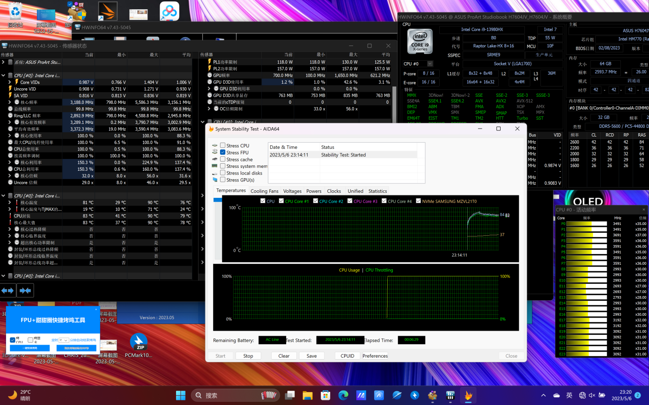Image resolution: width=649 pixels, height=405 pixels.
Task: Click Stop button in AIDA64
Action: (x=248, y=356)
